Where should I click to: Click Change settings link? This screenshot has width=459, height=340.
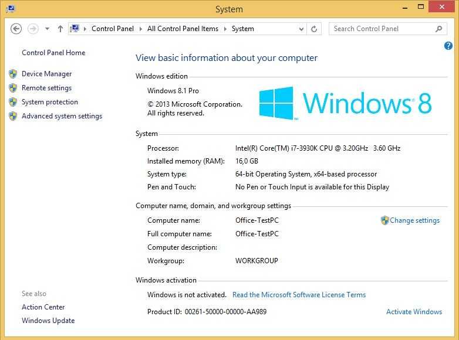pos(414,220)
